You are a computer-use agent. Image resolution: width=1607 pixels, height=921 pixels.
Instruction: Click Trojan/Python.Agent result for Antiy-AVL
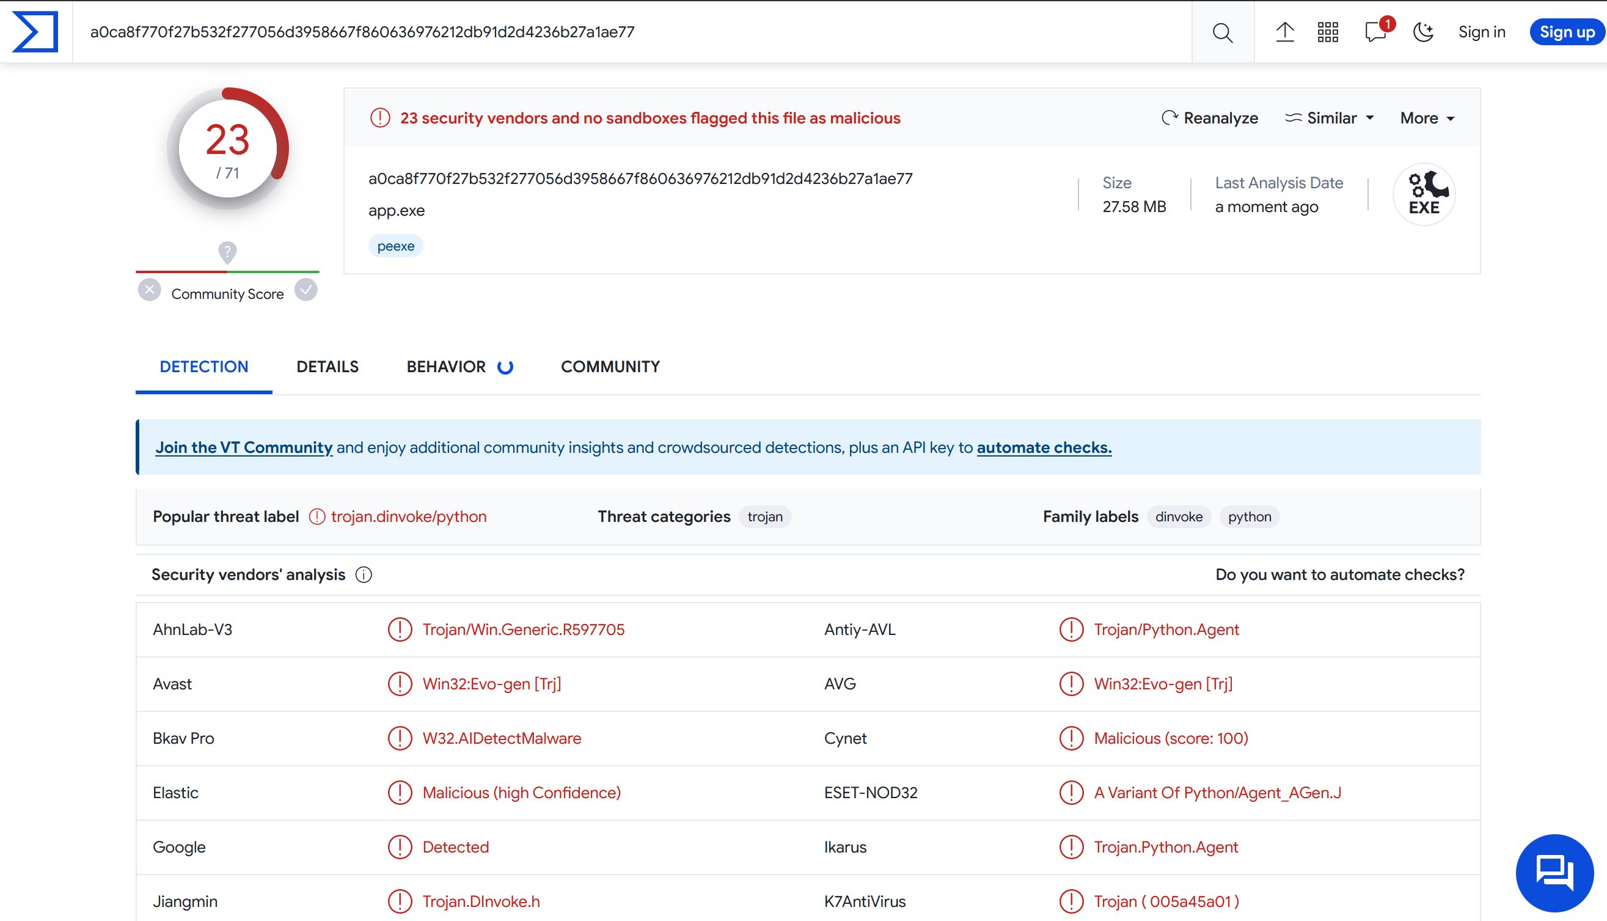pos(1166,629)
